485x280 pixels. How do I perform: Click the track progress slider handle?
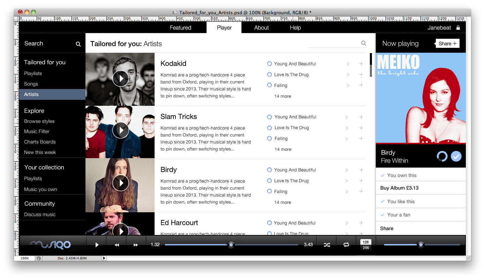[231, 245]
